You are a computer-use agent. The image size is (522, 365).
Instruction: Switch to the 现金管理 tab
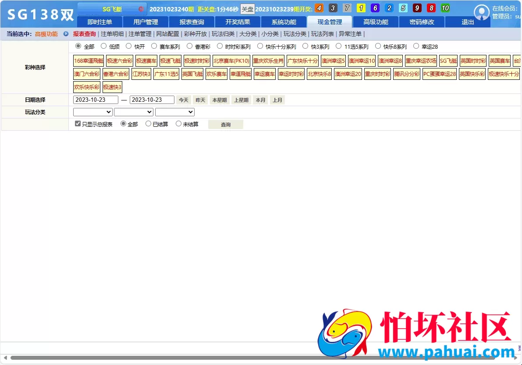coord(330,22)
